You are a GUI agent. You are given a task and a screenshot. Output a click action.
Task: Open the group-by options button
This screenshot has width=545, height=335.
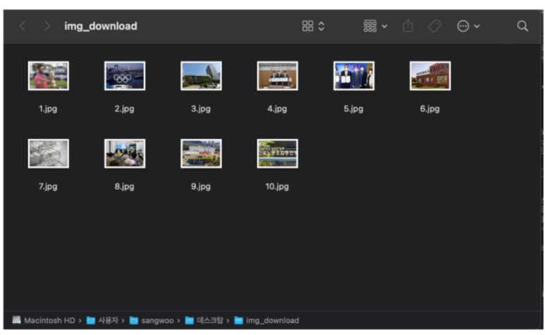(370, 26)
